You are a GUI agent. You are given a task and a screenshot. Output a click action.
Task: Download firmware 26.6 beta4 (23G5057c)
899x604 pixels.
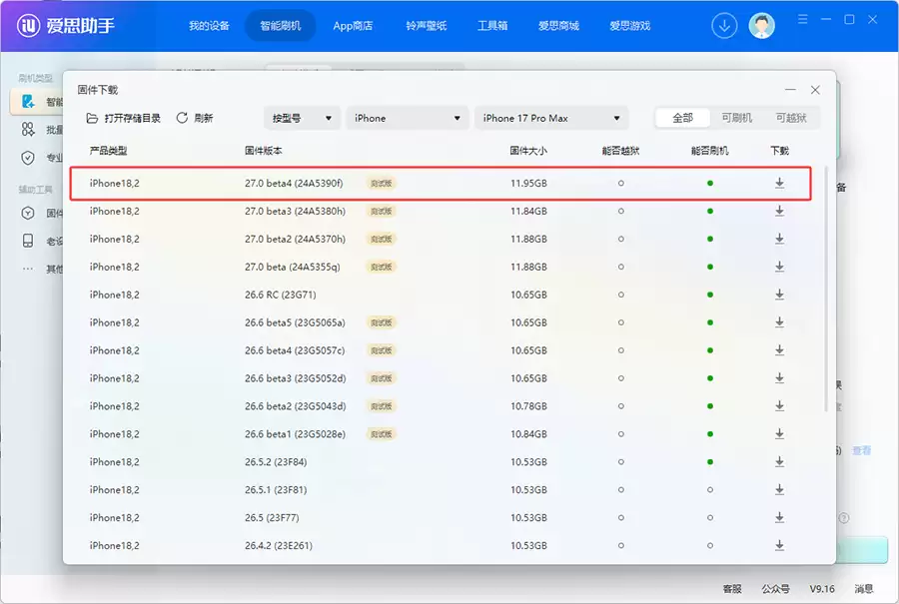tap(779, 350)
